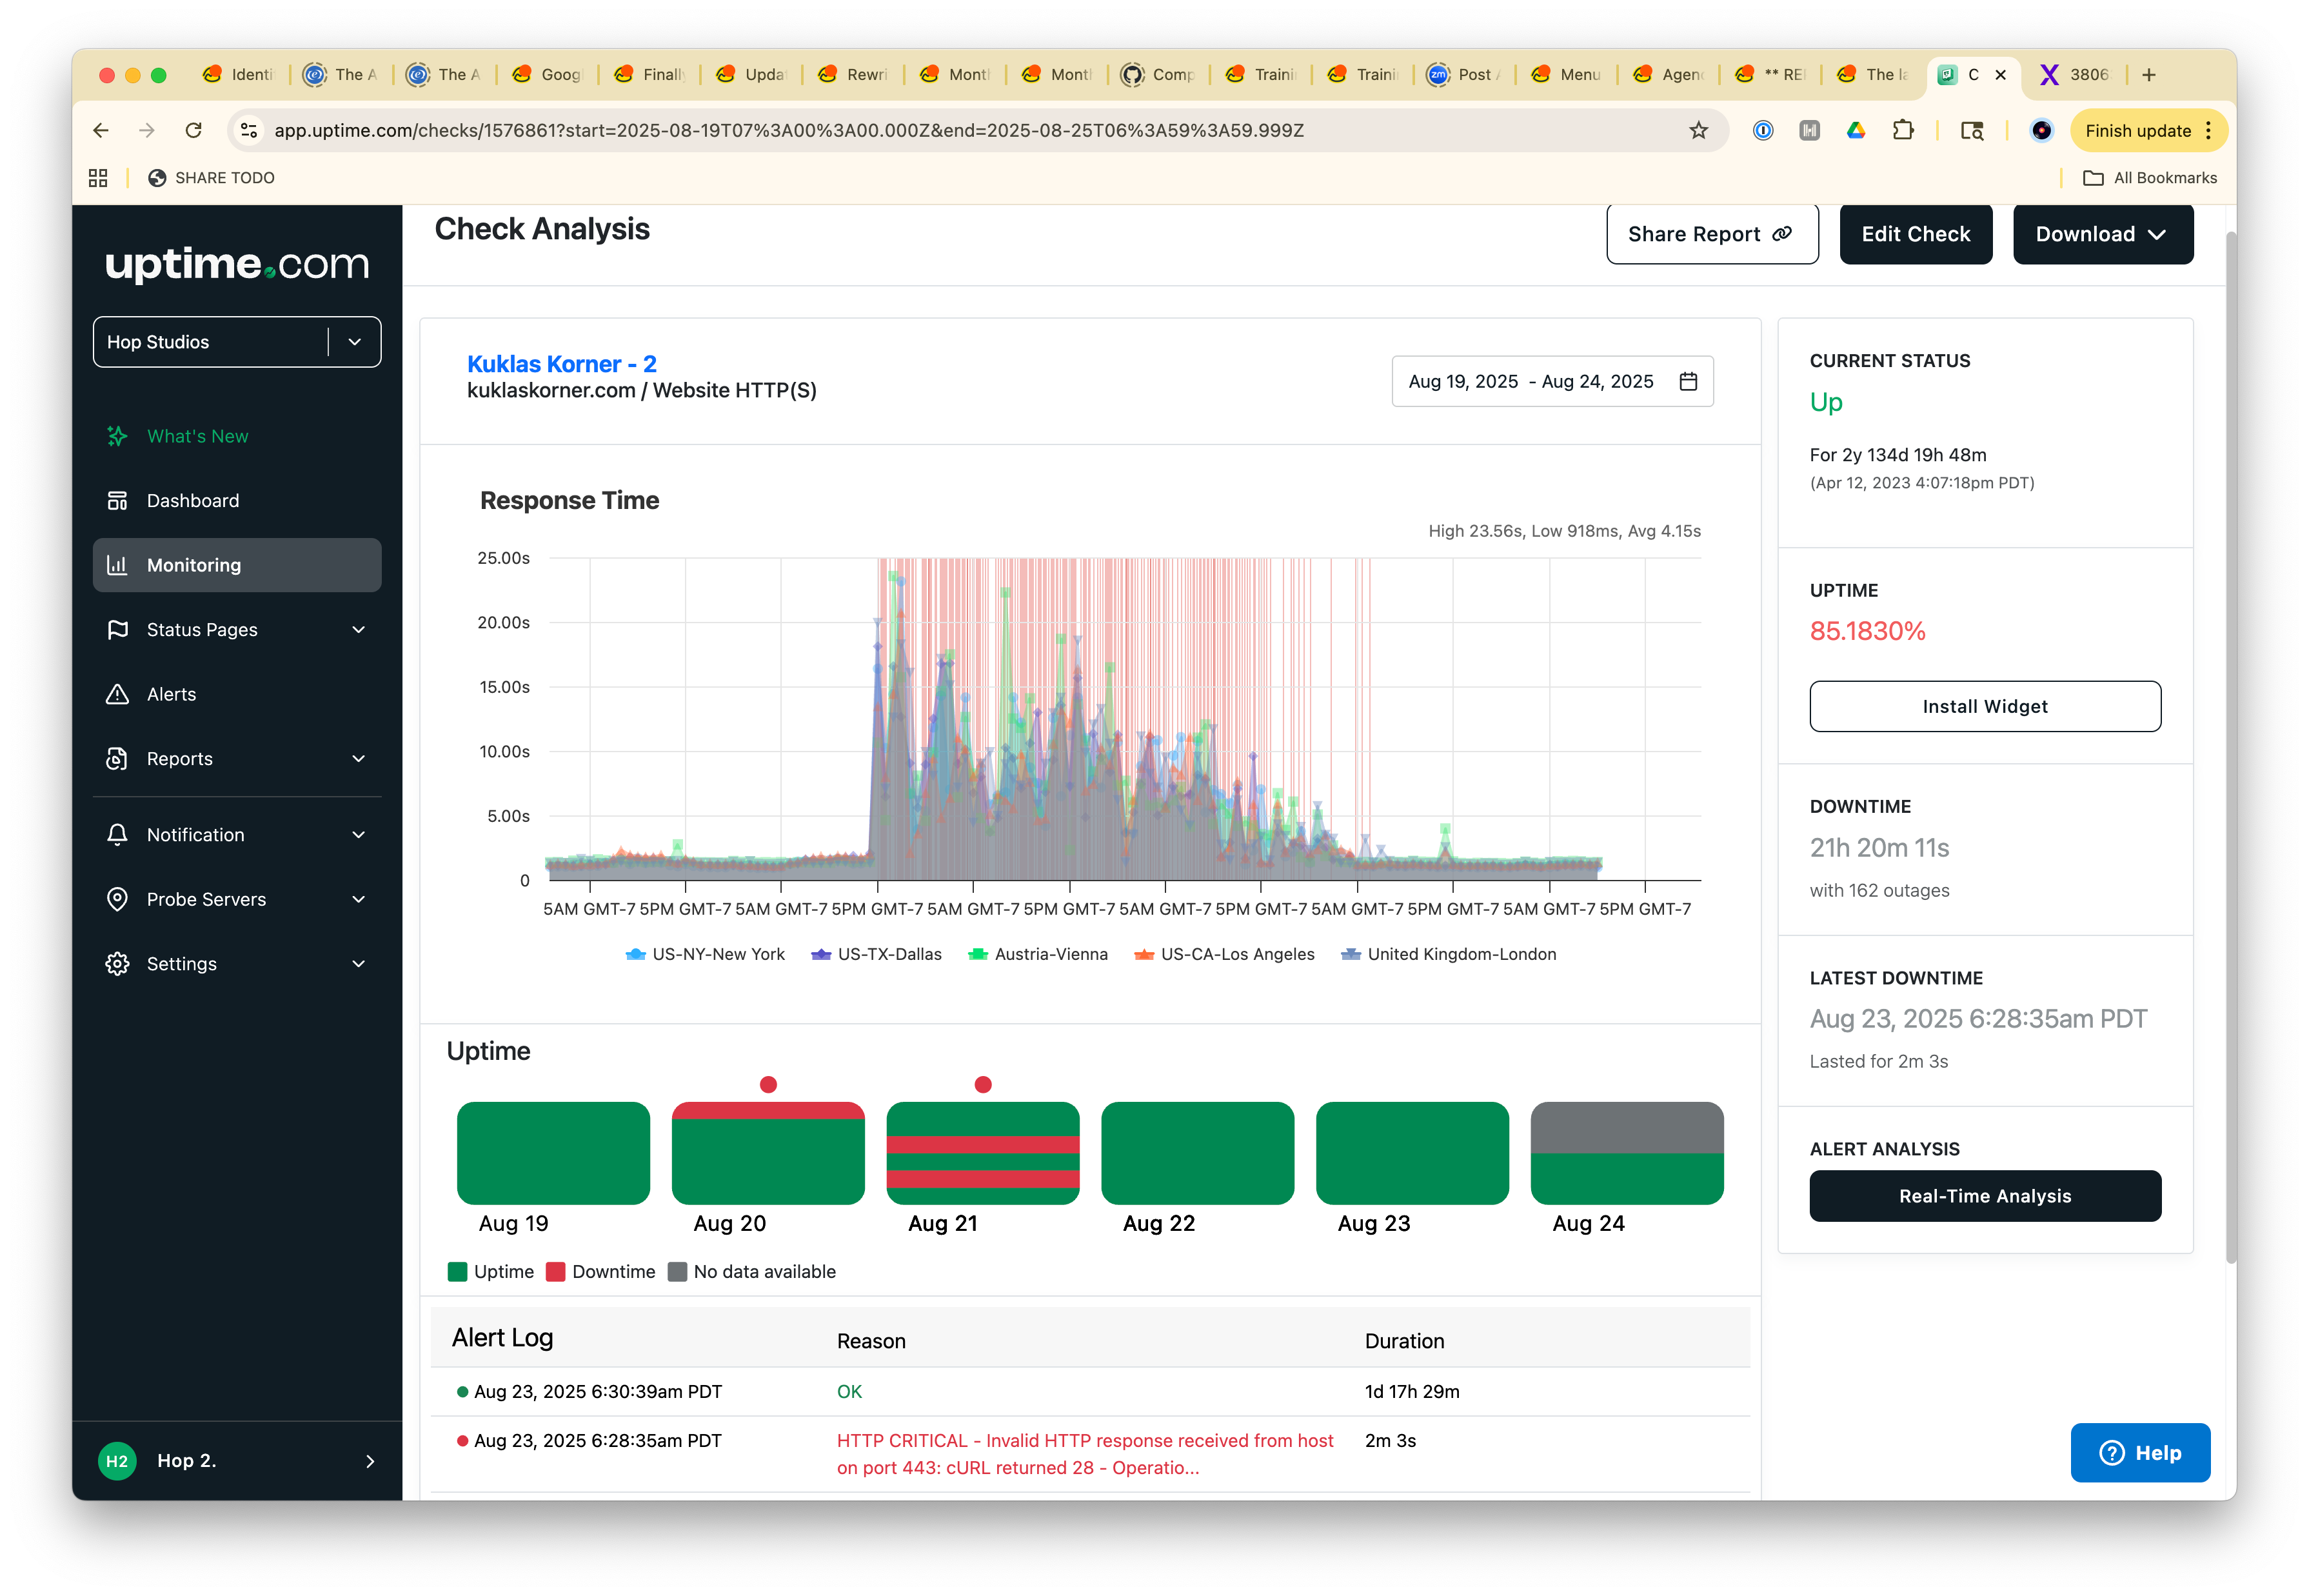
Task: Open What's New in sidebar
Action: tap(237, 436)
